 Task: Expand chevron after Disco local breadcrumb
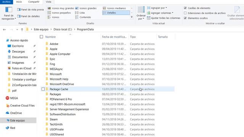point(74,29)
